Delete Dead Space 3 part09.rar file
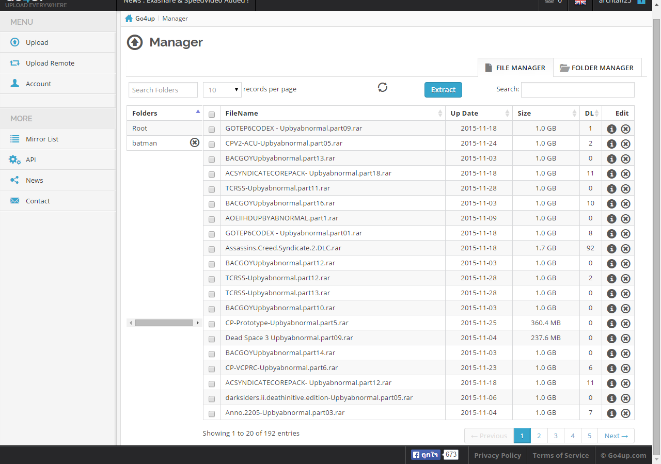Viewport: 661px width, 464px height. pos(625,339)
